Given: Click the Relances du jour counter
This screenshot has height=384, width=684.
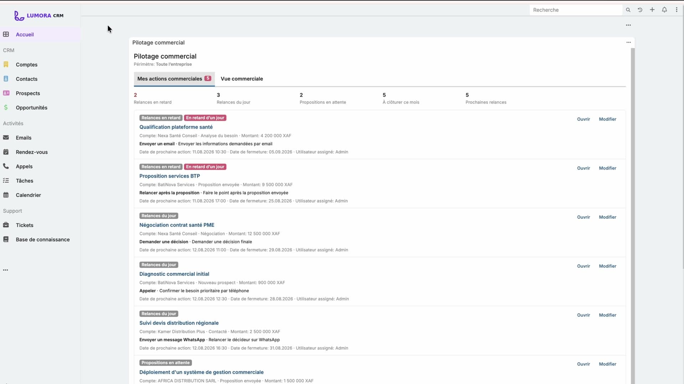Looking at the screenshot, I should [233, 98].
